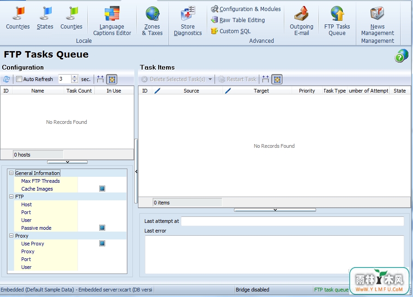The height and width of the screenshot is (297, 413).
Task: Click the Last attempt at field
Action: [x=293, y=221]
